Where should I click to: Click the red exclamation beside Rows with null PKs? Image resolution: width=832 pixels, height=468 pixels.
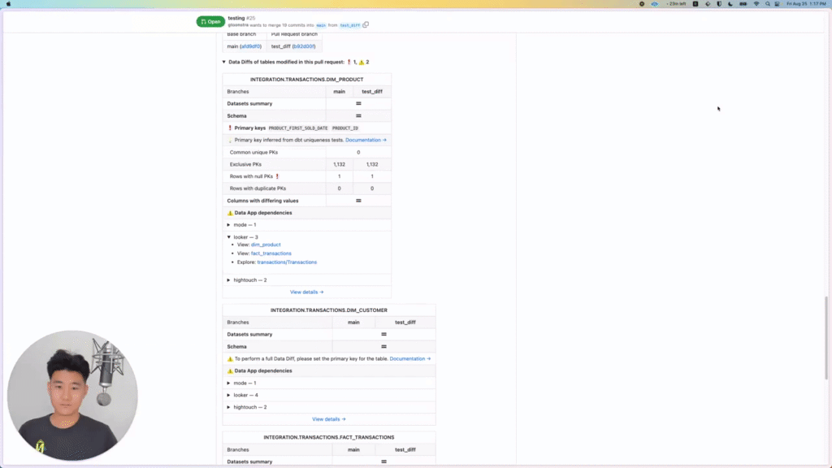tap(277, 176)
